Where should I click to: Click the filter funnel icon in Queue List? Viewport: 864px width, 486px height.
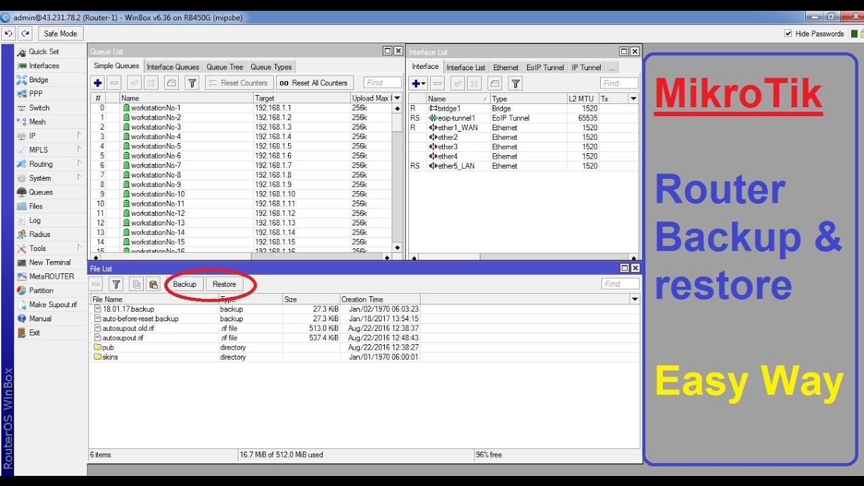192,83
